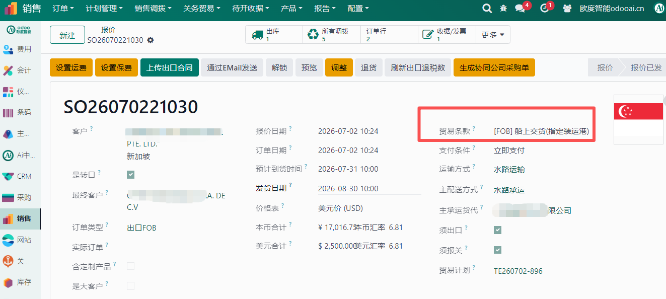Click the odoo 欧度智能 sidebar logo
Viewport: 666px width, 299px height.
[19, 30]
